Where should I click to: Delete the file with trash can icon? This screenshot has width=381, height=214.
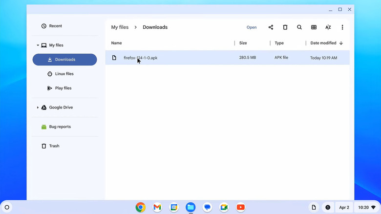[285, 27]
